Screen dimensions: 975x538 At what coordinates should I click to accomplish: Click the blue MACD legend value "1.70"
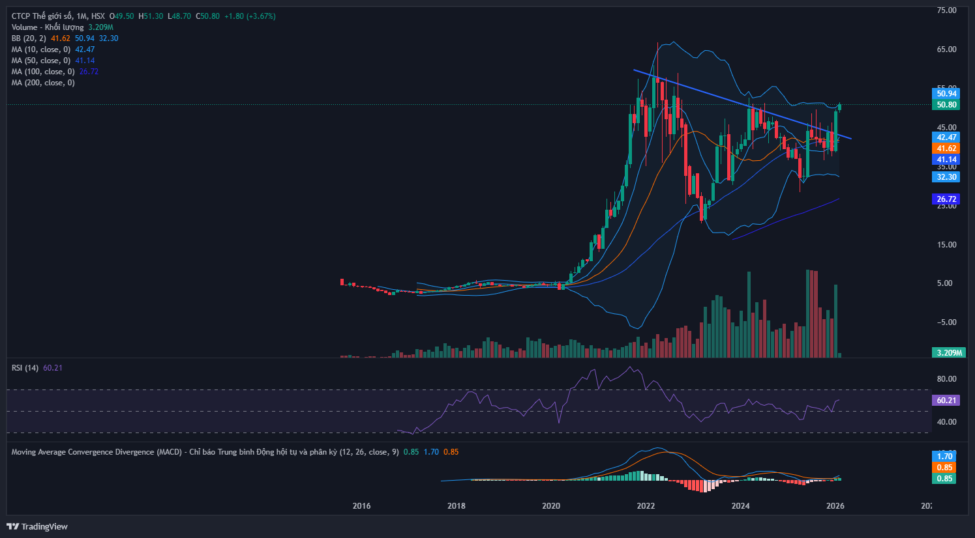pyautogui.click(x=431, y=452)
